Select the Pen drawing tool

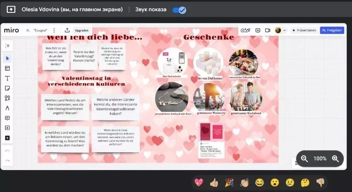(7, 108)
